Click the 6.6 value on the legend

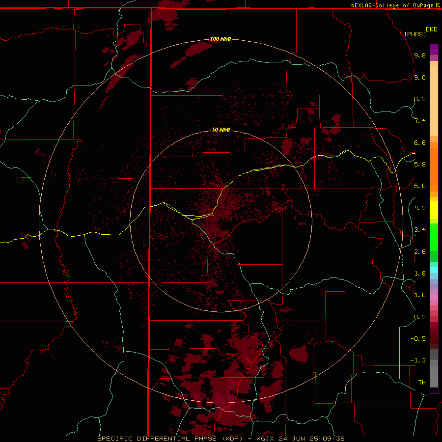(x=420, y=142)
